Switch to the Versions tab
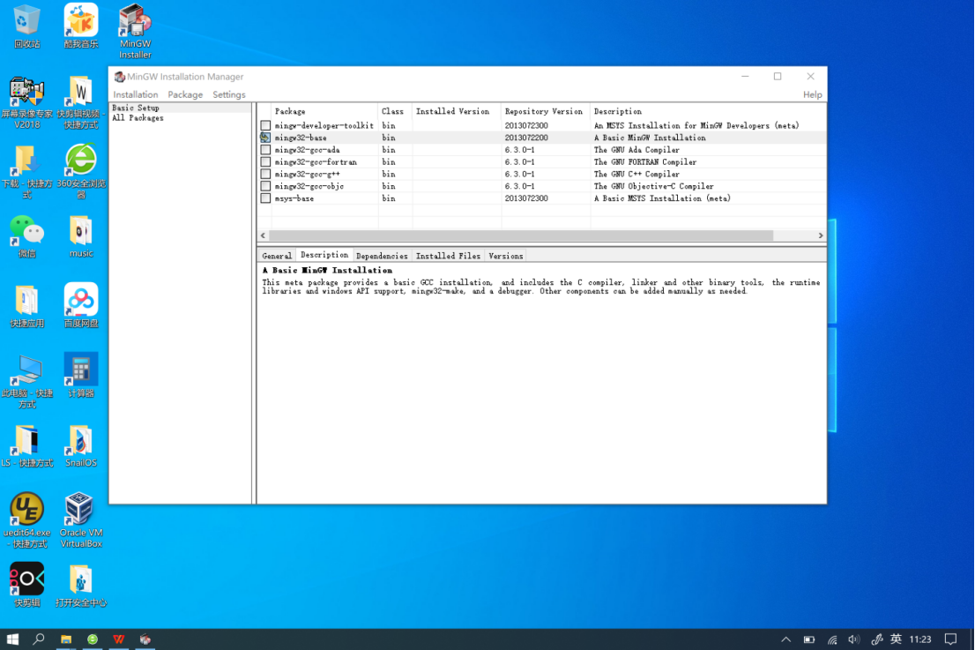Image resolution: width=975 pixels, height=650 pixels. point(505,256)
